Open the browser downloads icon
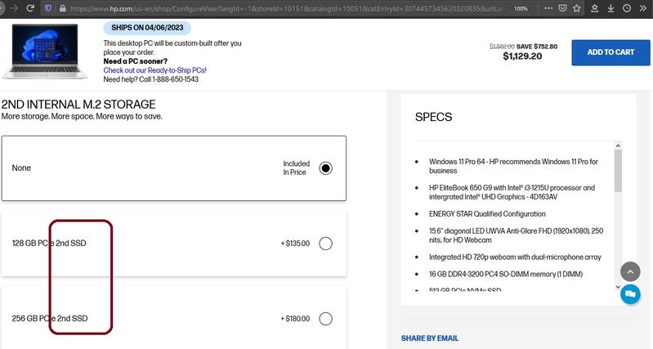The height and width of the screenshot is (349, 653). tap(611, 7)
